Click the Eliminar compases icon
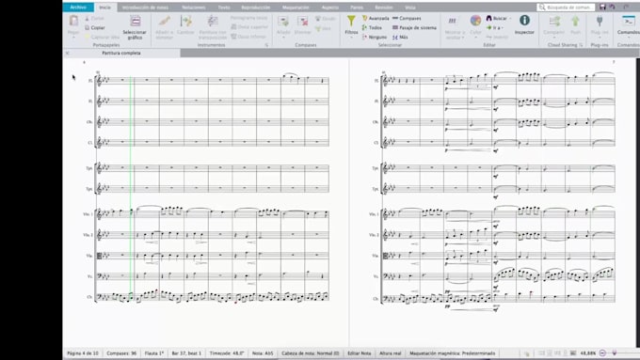This screenshot has width=640, height=360. point(302,22)
